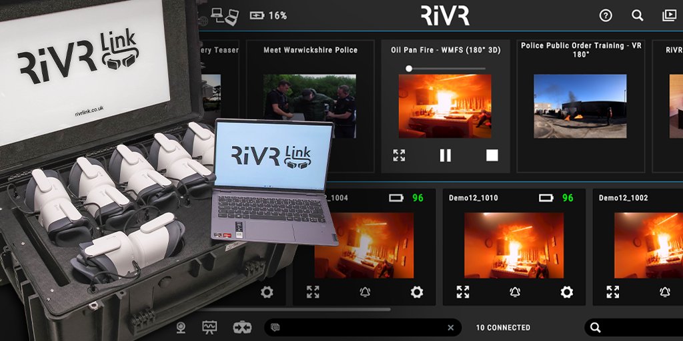
Task: Check the charging battery icon beside 16%
Action: (x=257, y=16)
